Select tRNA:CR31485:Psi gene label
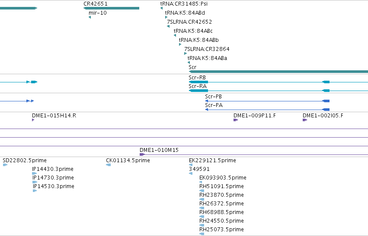 (x=184, y=4)
